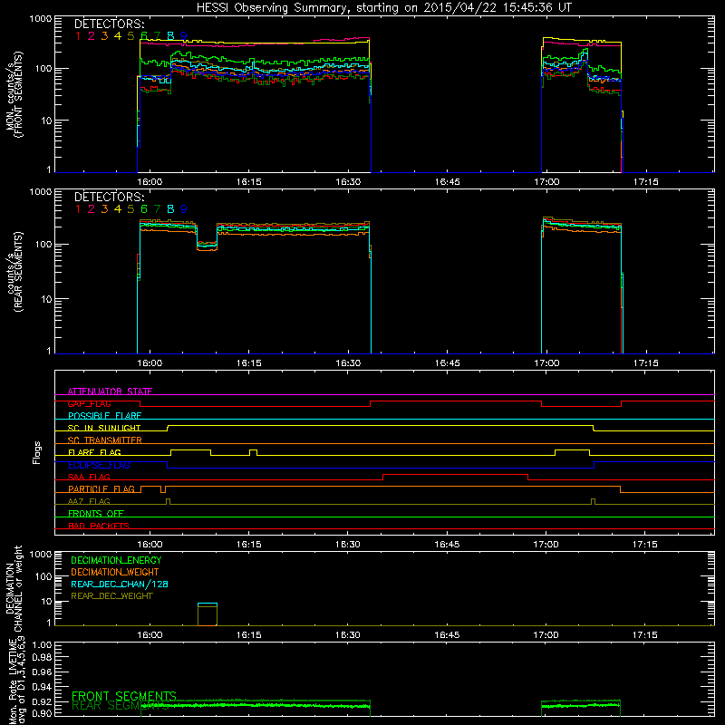Select yellow detector number 4 in rear segments legend
The width and height of the screenshot is (725, 725).
[x=118, y=209]
